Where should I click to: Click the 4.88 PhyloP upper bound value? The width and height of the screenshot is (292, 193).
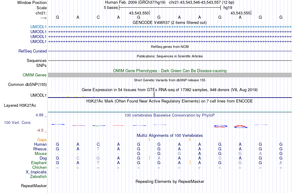point(39,115)
